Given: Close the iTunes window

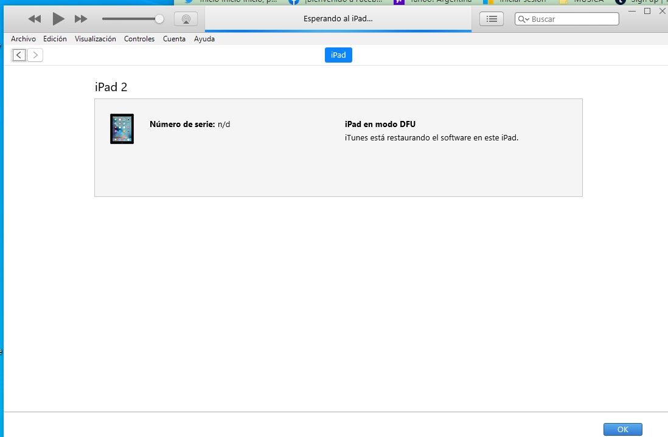Looking at the screenshot, I should (663, 11).
